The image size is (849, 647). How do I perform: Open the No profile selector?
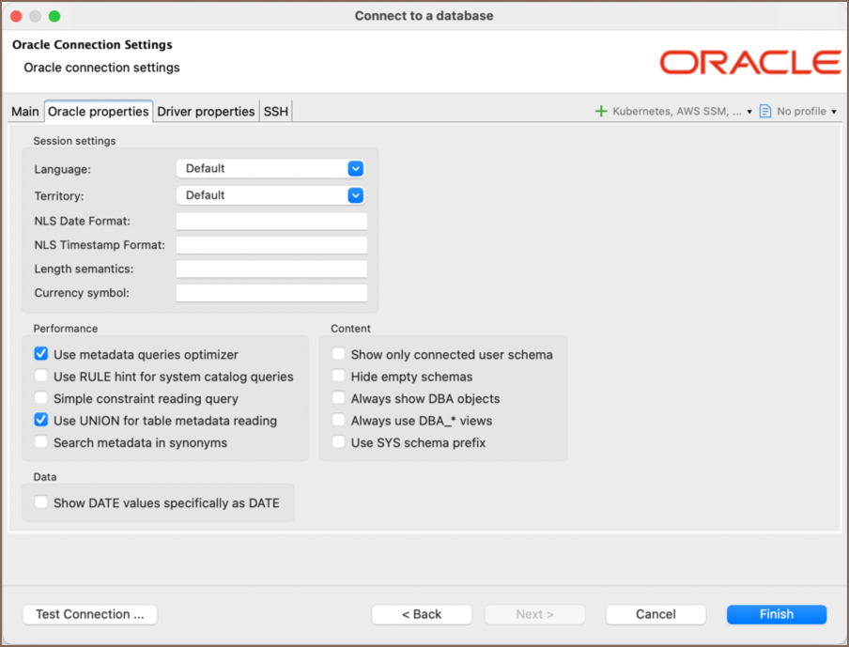(804, 111)
